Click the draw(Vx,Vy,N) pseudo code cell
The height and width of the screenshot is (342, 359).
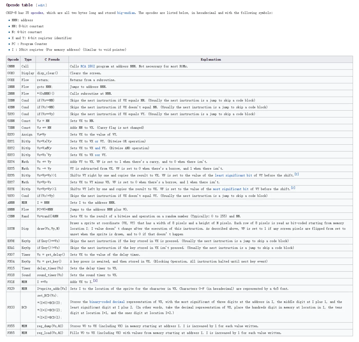(52, 229)
